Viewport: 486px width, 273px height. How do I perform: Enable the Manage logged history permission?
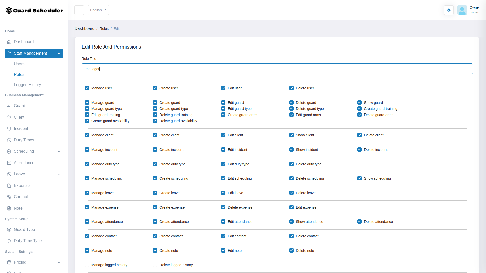pyautogui.click(x=87, y=265)
